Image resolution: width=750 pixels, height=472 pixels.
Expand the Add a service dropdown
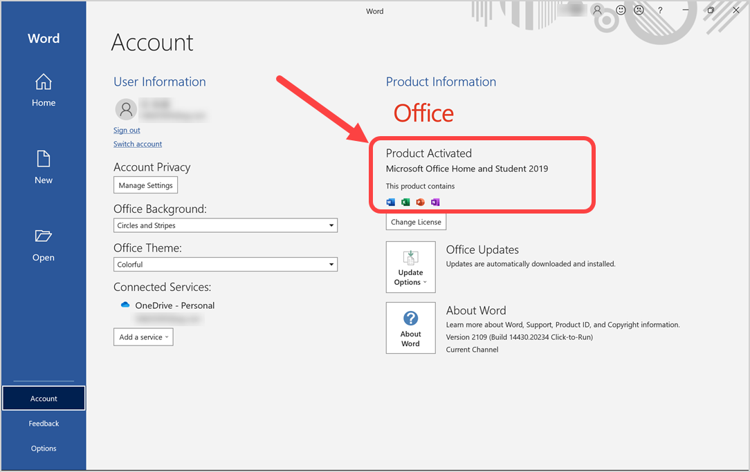click(143, 337)
